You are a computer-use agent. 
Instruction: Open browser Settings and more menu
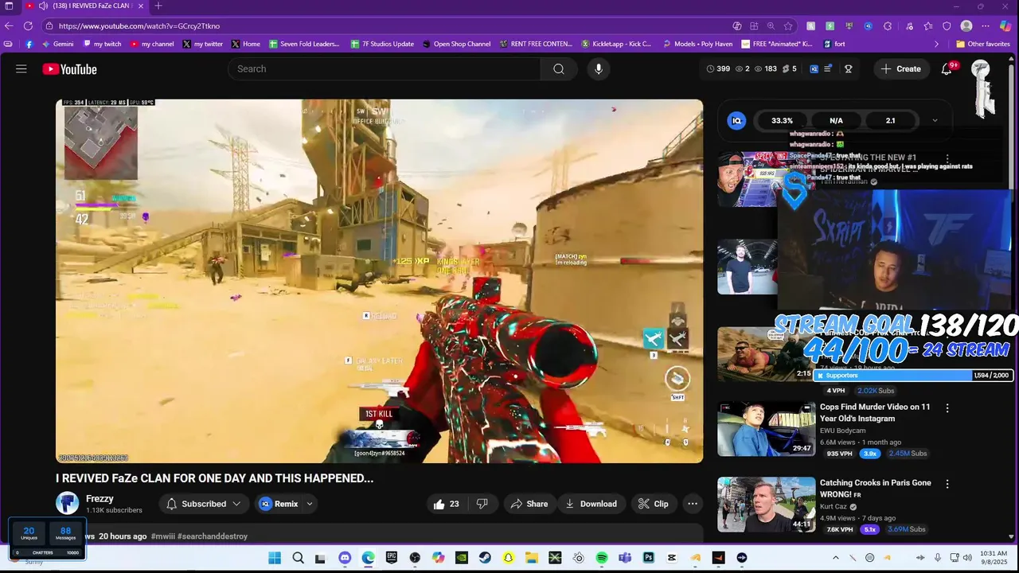click(x=986, y=26)
